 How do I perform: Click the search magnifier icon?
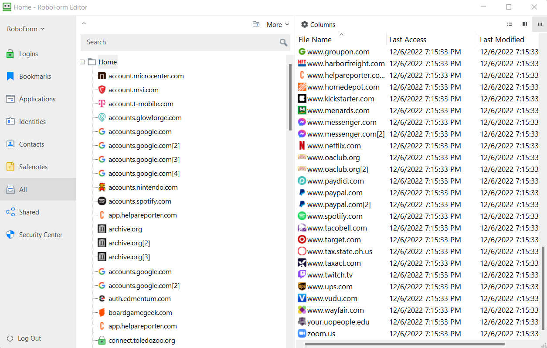click(x=284, y=42)
